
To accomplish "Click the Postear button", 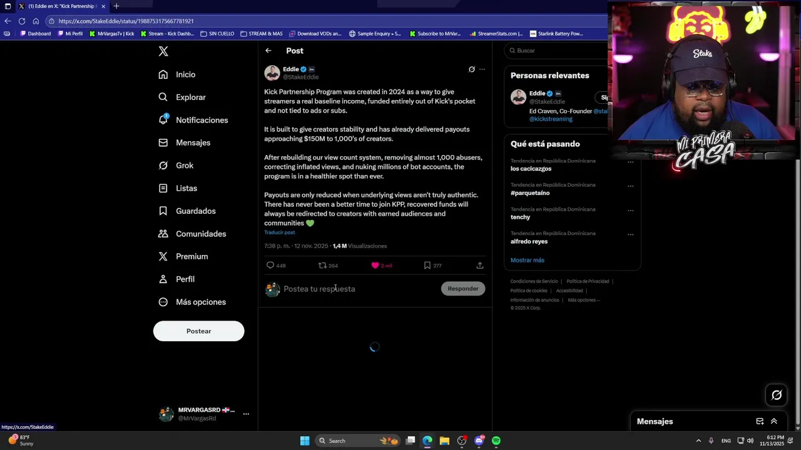I will point(198,331).
